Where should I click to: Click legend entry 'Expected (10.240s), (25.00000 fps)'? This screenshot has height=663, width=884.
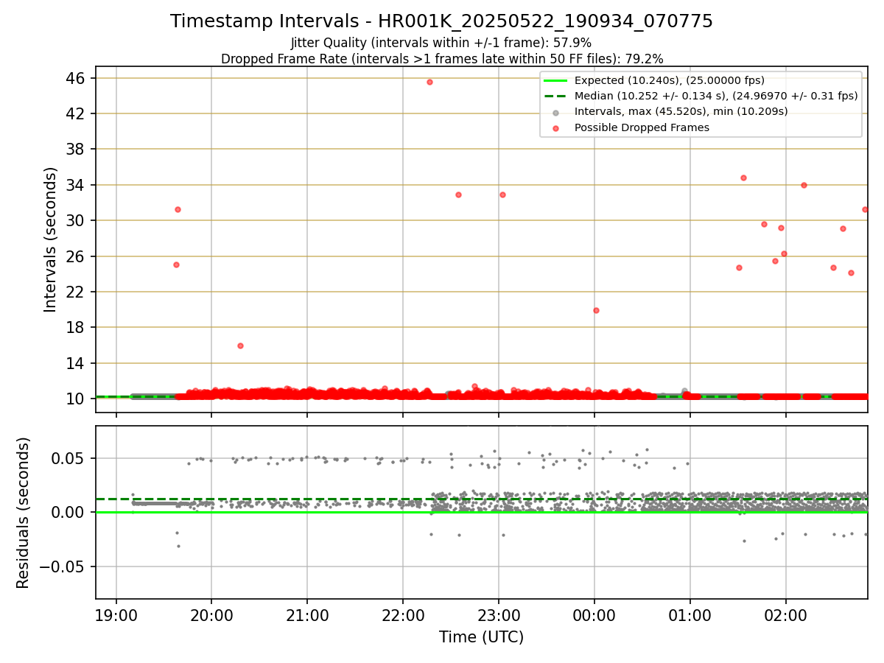point(669,80)
